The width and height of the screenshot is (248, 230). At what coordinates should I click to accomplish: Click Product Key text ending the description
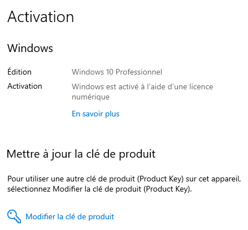pyautogui.click(x=168, y=189)
